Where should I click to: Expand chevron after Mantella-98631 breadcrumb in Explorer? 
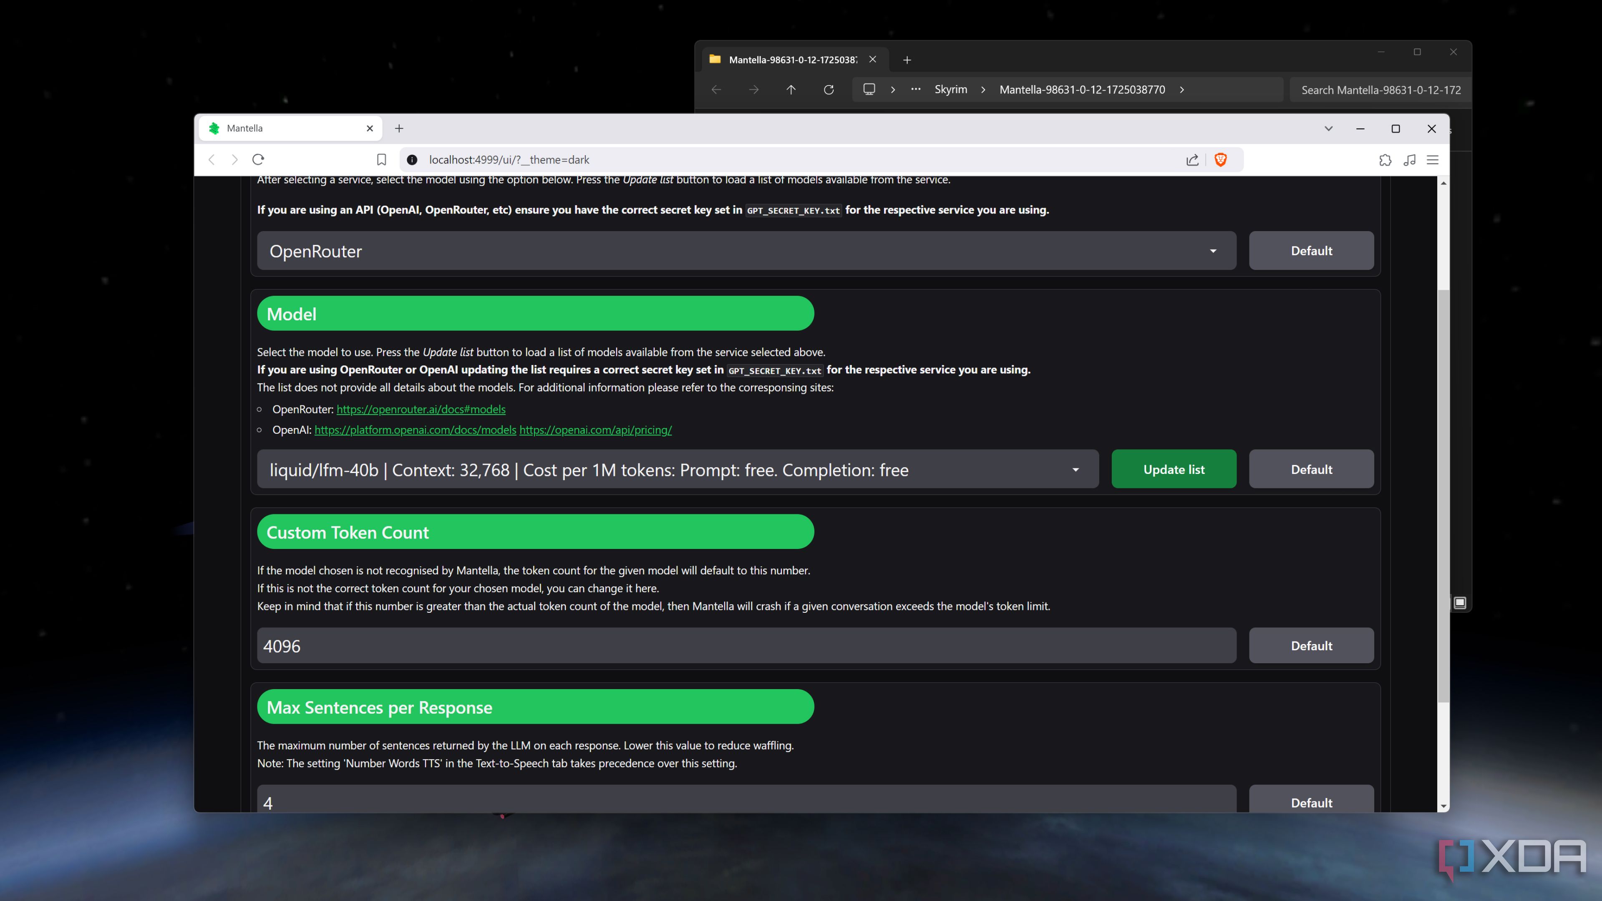pos(1181,90)
